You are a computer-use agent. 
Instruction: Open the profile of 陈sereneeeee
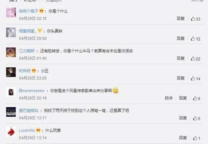point(32,91)
